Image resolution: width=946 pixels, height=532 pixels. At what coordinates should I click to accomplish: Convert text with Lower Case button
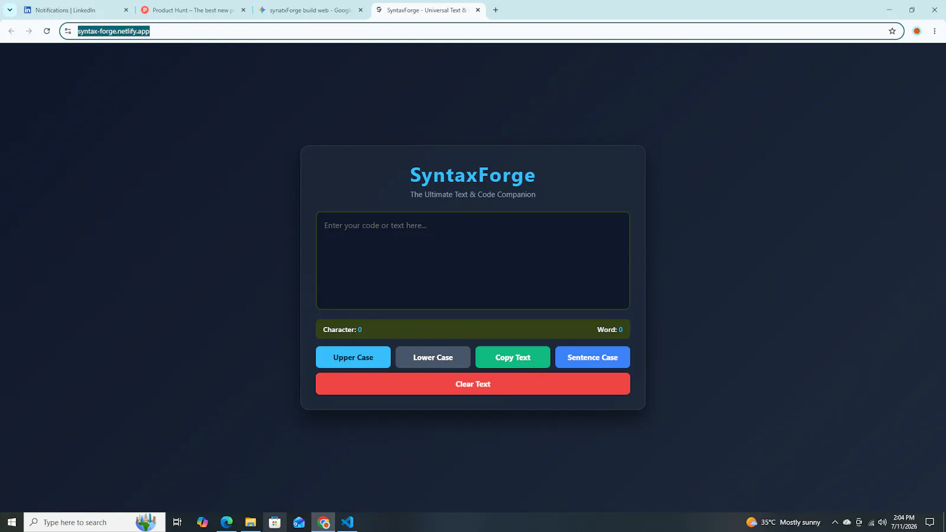433,357
